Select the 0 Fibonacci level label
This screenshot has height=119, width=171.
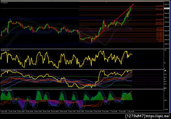[161, 41]
